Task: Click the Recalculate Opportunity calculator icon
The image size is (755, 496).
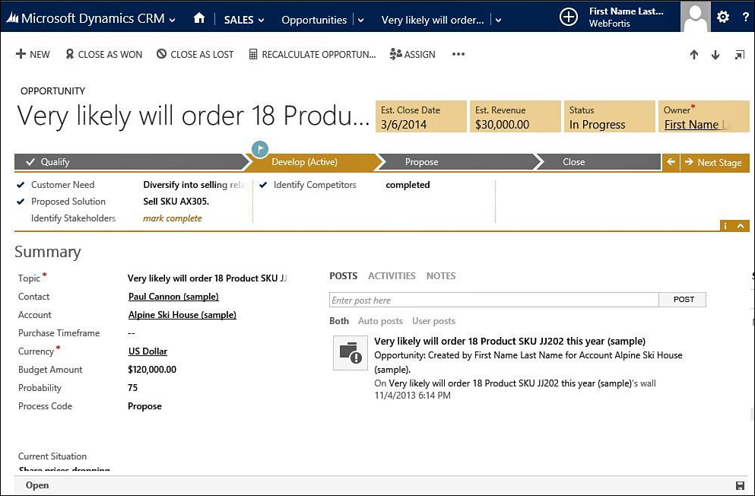Action: pos(253,55)
